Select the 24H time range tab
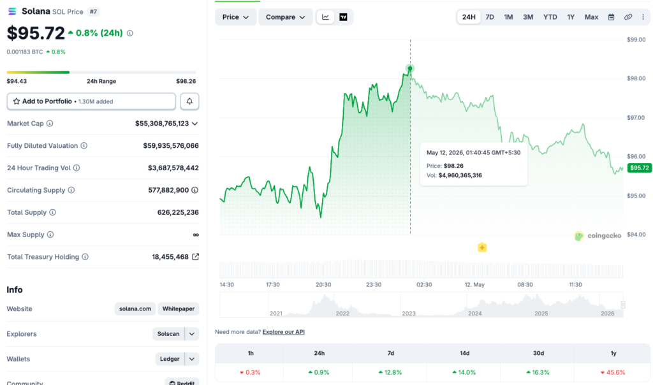 [469, 17]
